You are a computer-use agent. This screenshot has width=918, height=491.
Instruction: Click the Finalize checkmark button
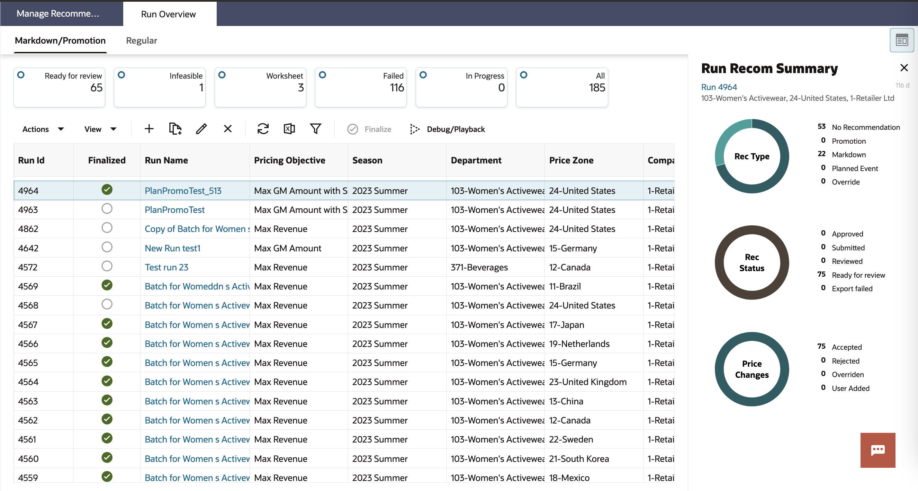coord(369,129)
